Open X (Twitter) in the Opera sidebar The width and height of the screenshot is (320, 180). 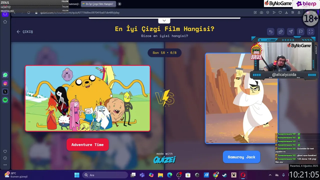[5, 92]
